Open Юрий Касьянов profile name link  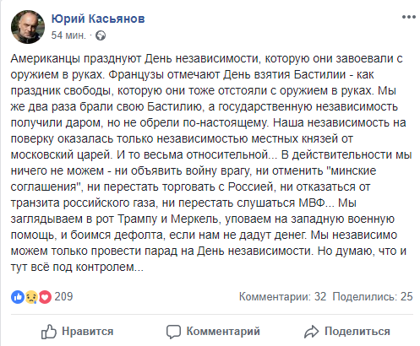[x=98, y=19]
